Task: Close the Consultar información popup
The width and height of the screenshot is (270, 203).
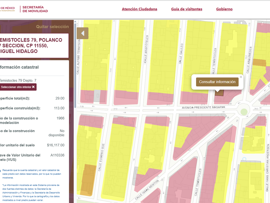Action: 241,77
